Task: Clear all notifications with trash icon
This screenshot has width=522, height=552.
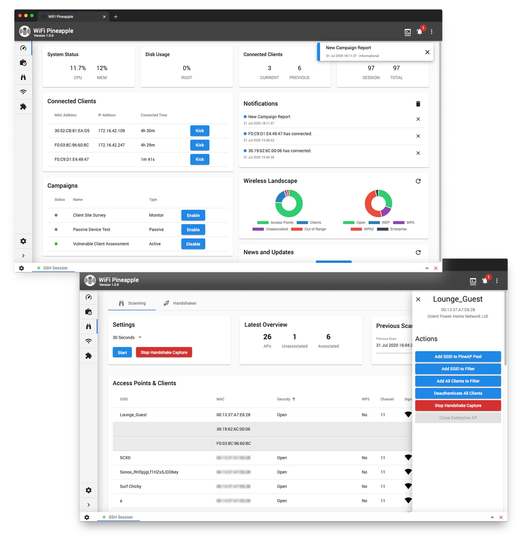Action: 418,104
